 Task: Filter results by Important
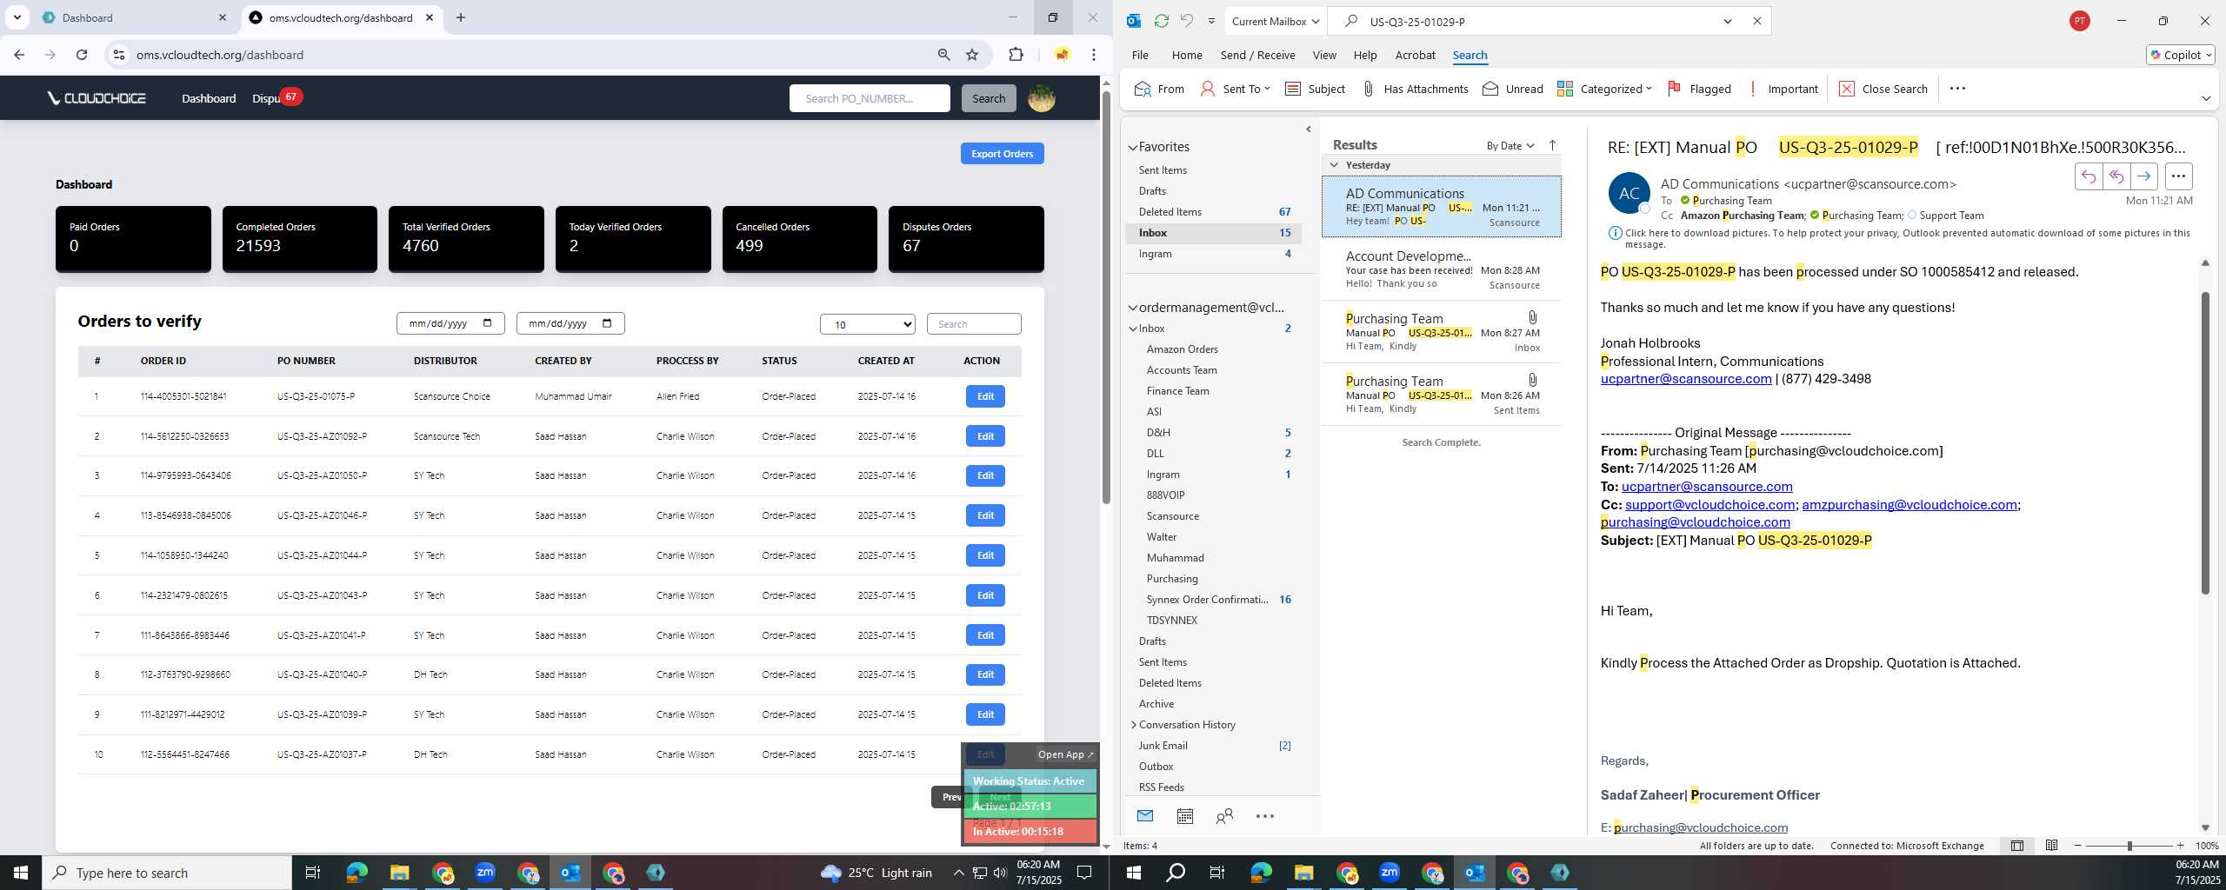[x=1783, y=89]
